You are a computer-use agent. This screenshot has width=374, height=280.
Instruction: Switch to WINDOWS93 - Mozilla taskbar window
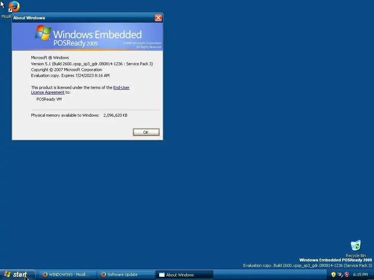pyautogui.click(x=67, y=275)
